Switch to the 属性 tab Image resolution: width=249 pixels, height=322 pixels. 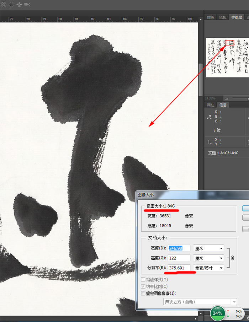coord(210,105)
